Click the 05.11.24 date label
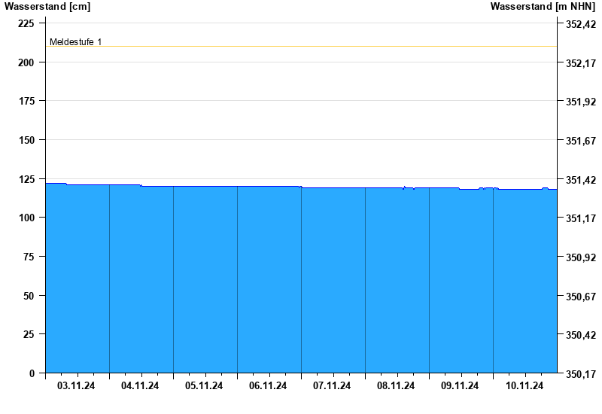602x414 pixels. pyautogui.click(x=204, y=386)
